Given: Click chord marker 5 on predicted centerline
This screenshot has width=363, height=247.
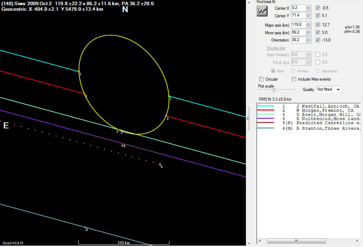Looking at the screenshot, I should click(160, 164).
